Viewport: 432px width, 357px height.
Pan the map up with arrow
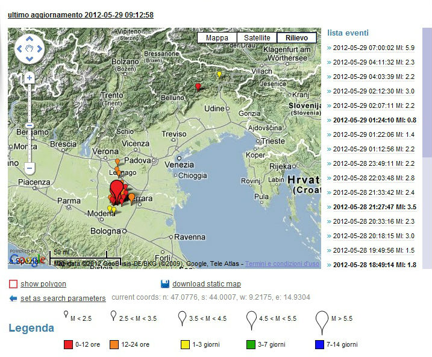30,39
